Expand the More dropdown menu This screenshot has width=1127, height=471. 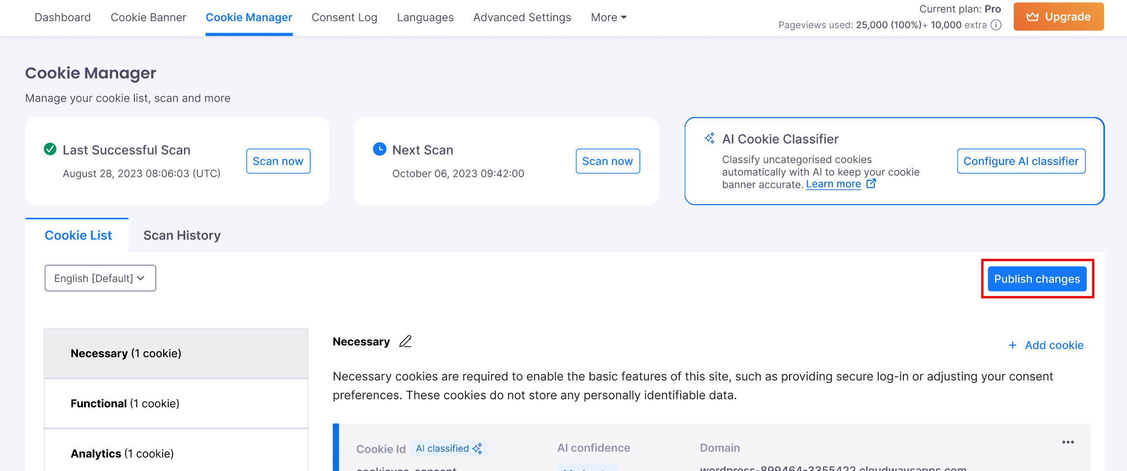[609, 18]
